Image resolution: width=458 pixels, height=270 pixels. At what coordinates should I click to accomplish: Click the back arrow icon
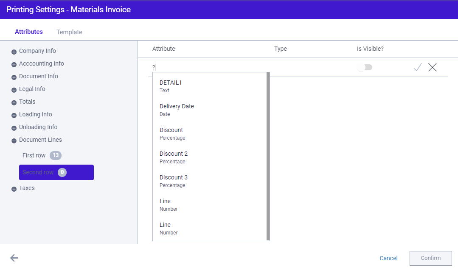[14, 258]
